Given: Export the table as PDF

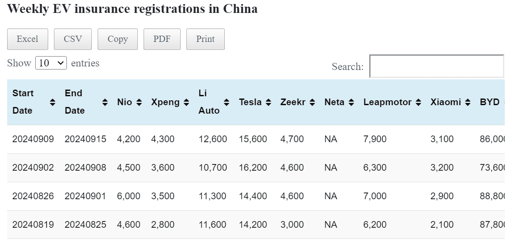Looking at the screenshot, I should (162, 39).
